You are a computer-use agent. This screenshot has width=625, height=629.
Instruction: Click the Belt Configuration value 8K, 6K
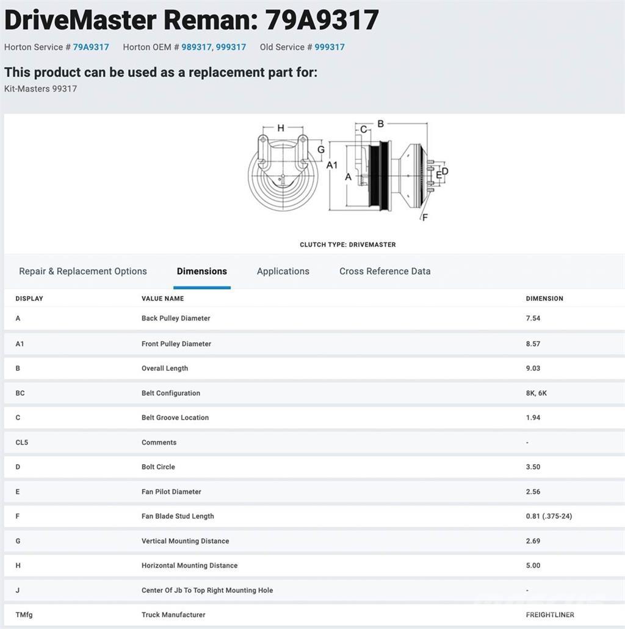[x=536, y=393]
